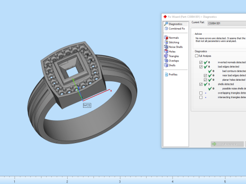Click the Follow Advice button
246x184 pixels.
(227, 144)
